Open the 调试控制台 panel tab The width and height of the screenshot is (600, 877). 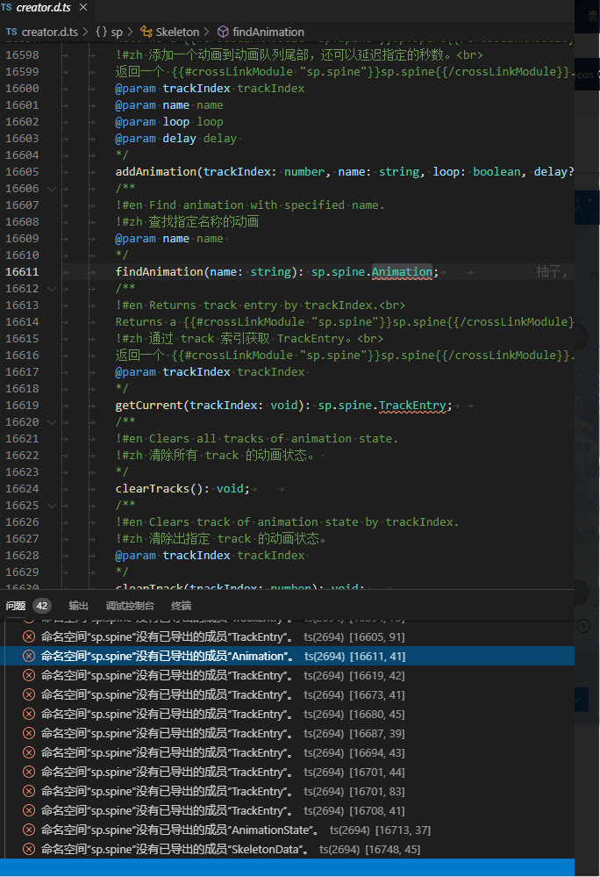130,606
